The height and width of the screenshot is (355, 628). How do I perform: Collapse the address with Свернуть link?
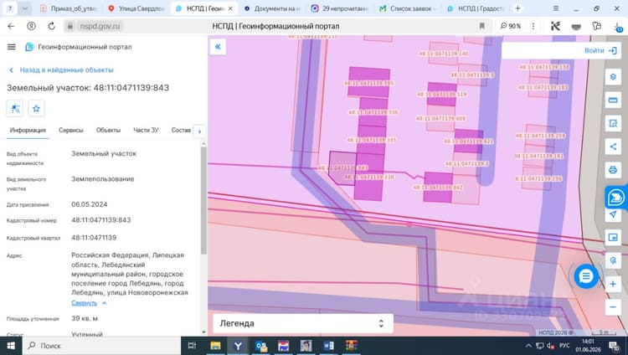[x=84, y=303]
